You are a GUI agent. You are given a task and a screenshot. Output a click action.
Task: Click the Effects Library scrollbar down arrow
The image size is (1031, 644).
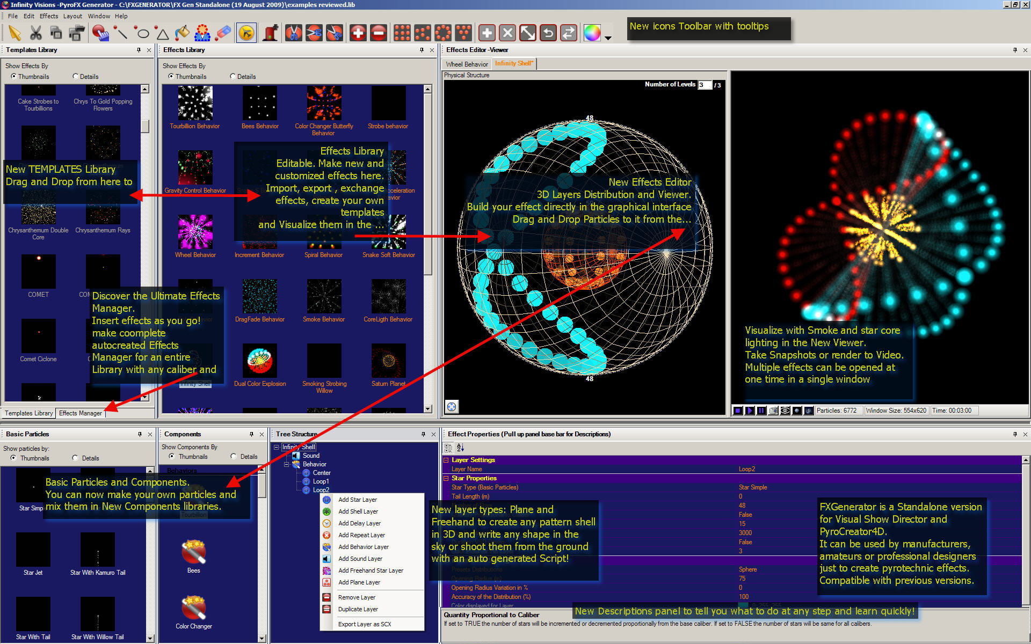coord(428,409)
